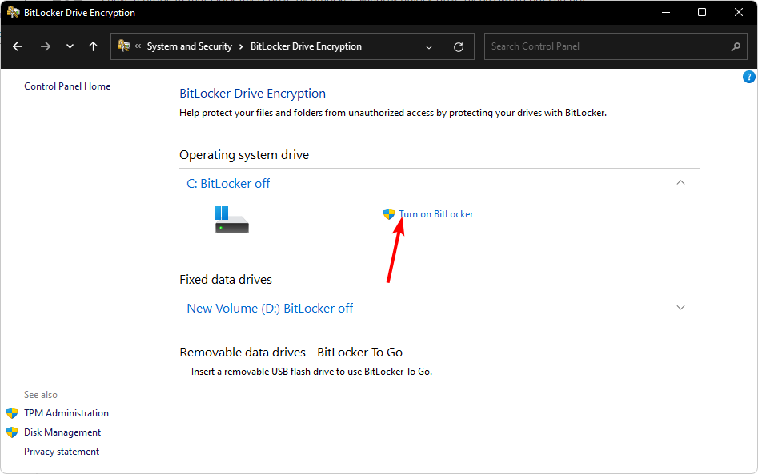Expand the New Volume (D:) section chevron

click(680, 308)
